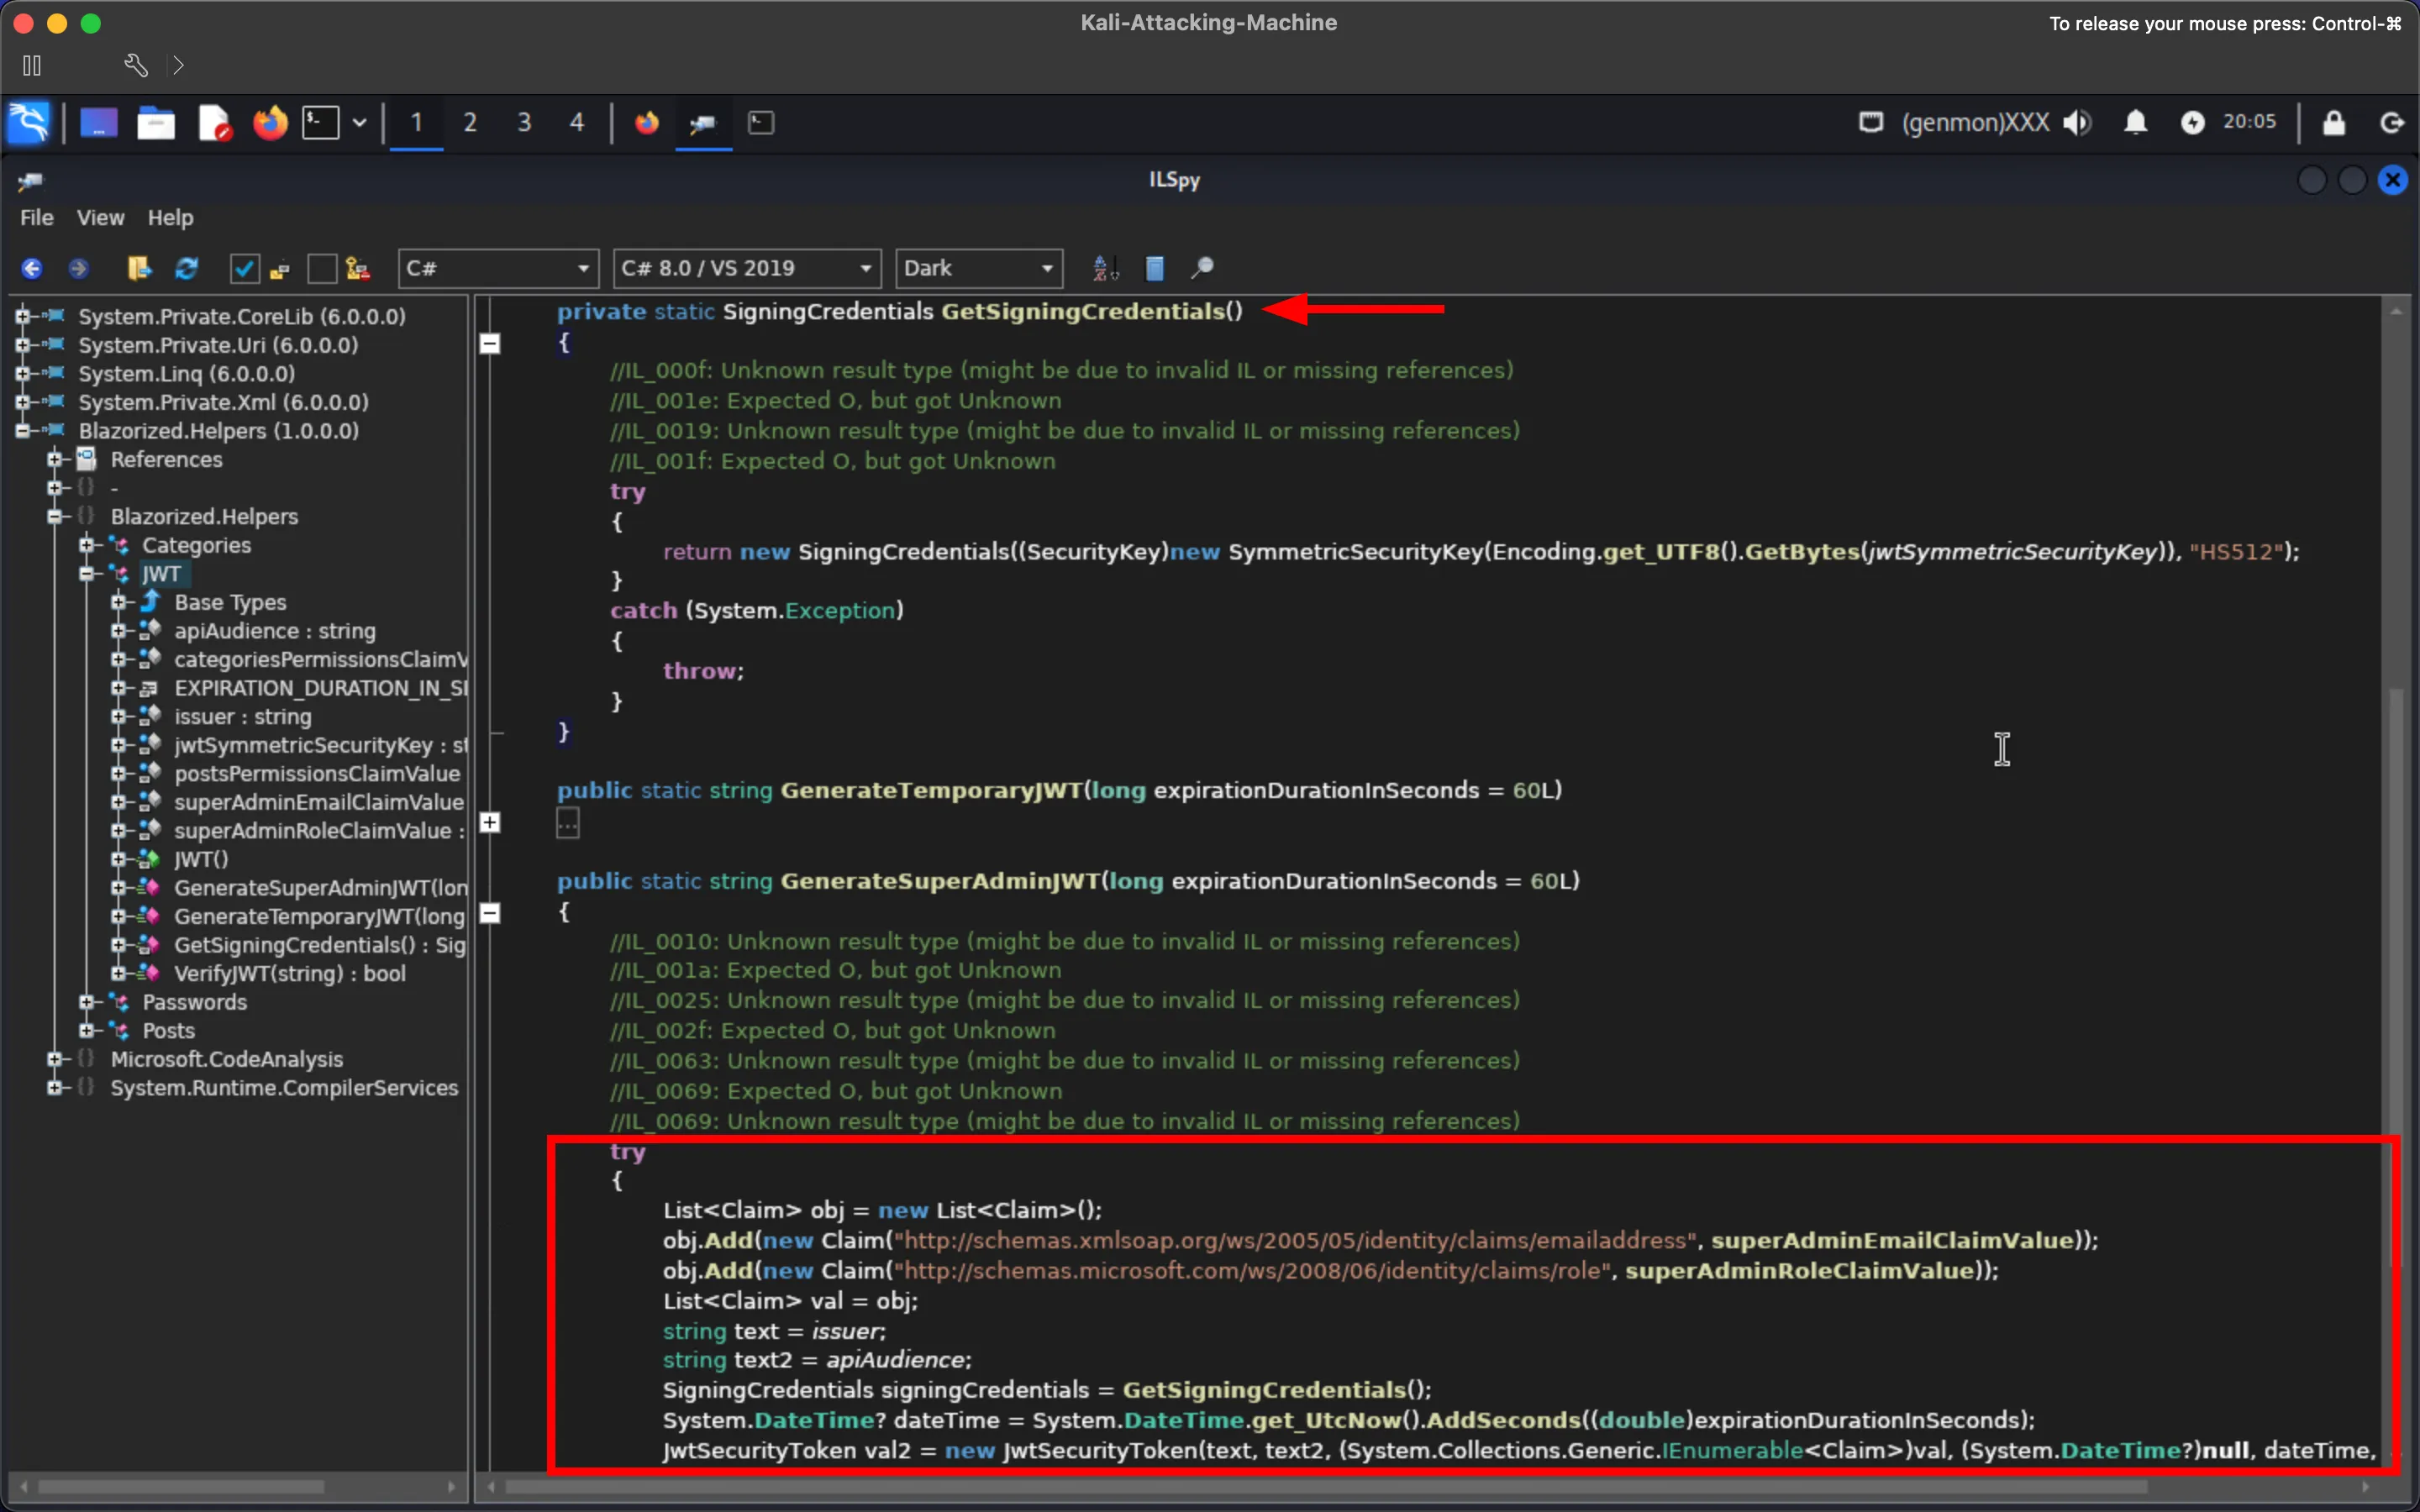Select the Posts class in tree
This screenshot has height=1512, width=2420.
(168, 1030)
